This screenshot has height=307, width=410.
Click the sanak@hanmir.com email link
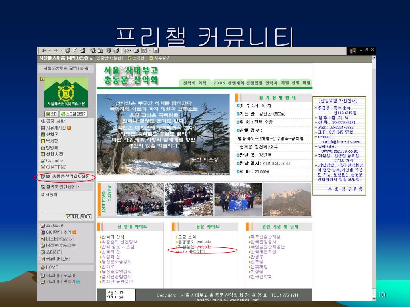[x=341, y=142]
